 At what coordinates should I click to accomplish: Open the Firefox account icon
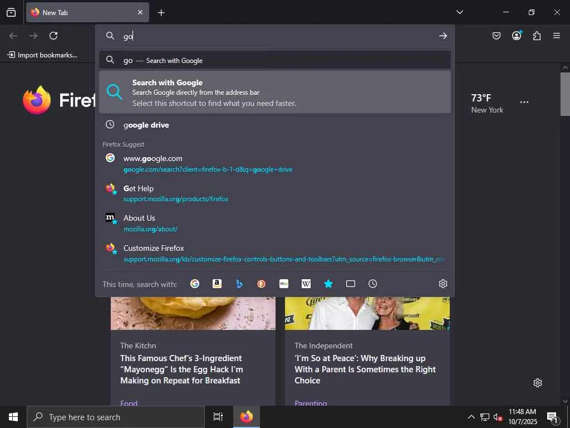(517, 36)
